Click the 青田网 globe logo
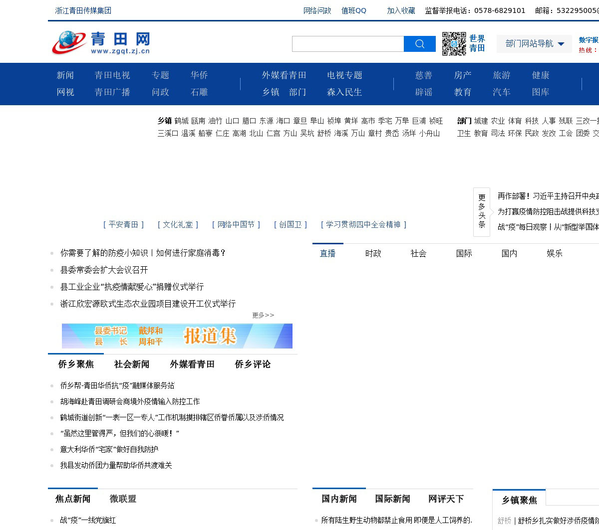This screenshot has height=530, width=599. [101, 43]
